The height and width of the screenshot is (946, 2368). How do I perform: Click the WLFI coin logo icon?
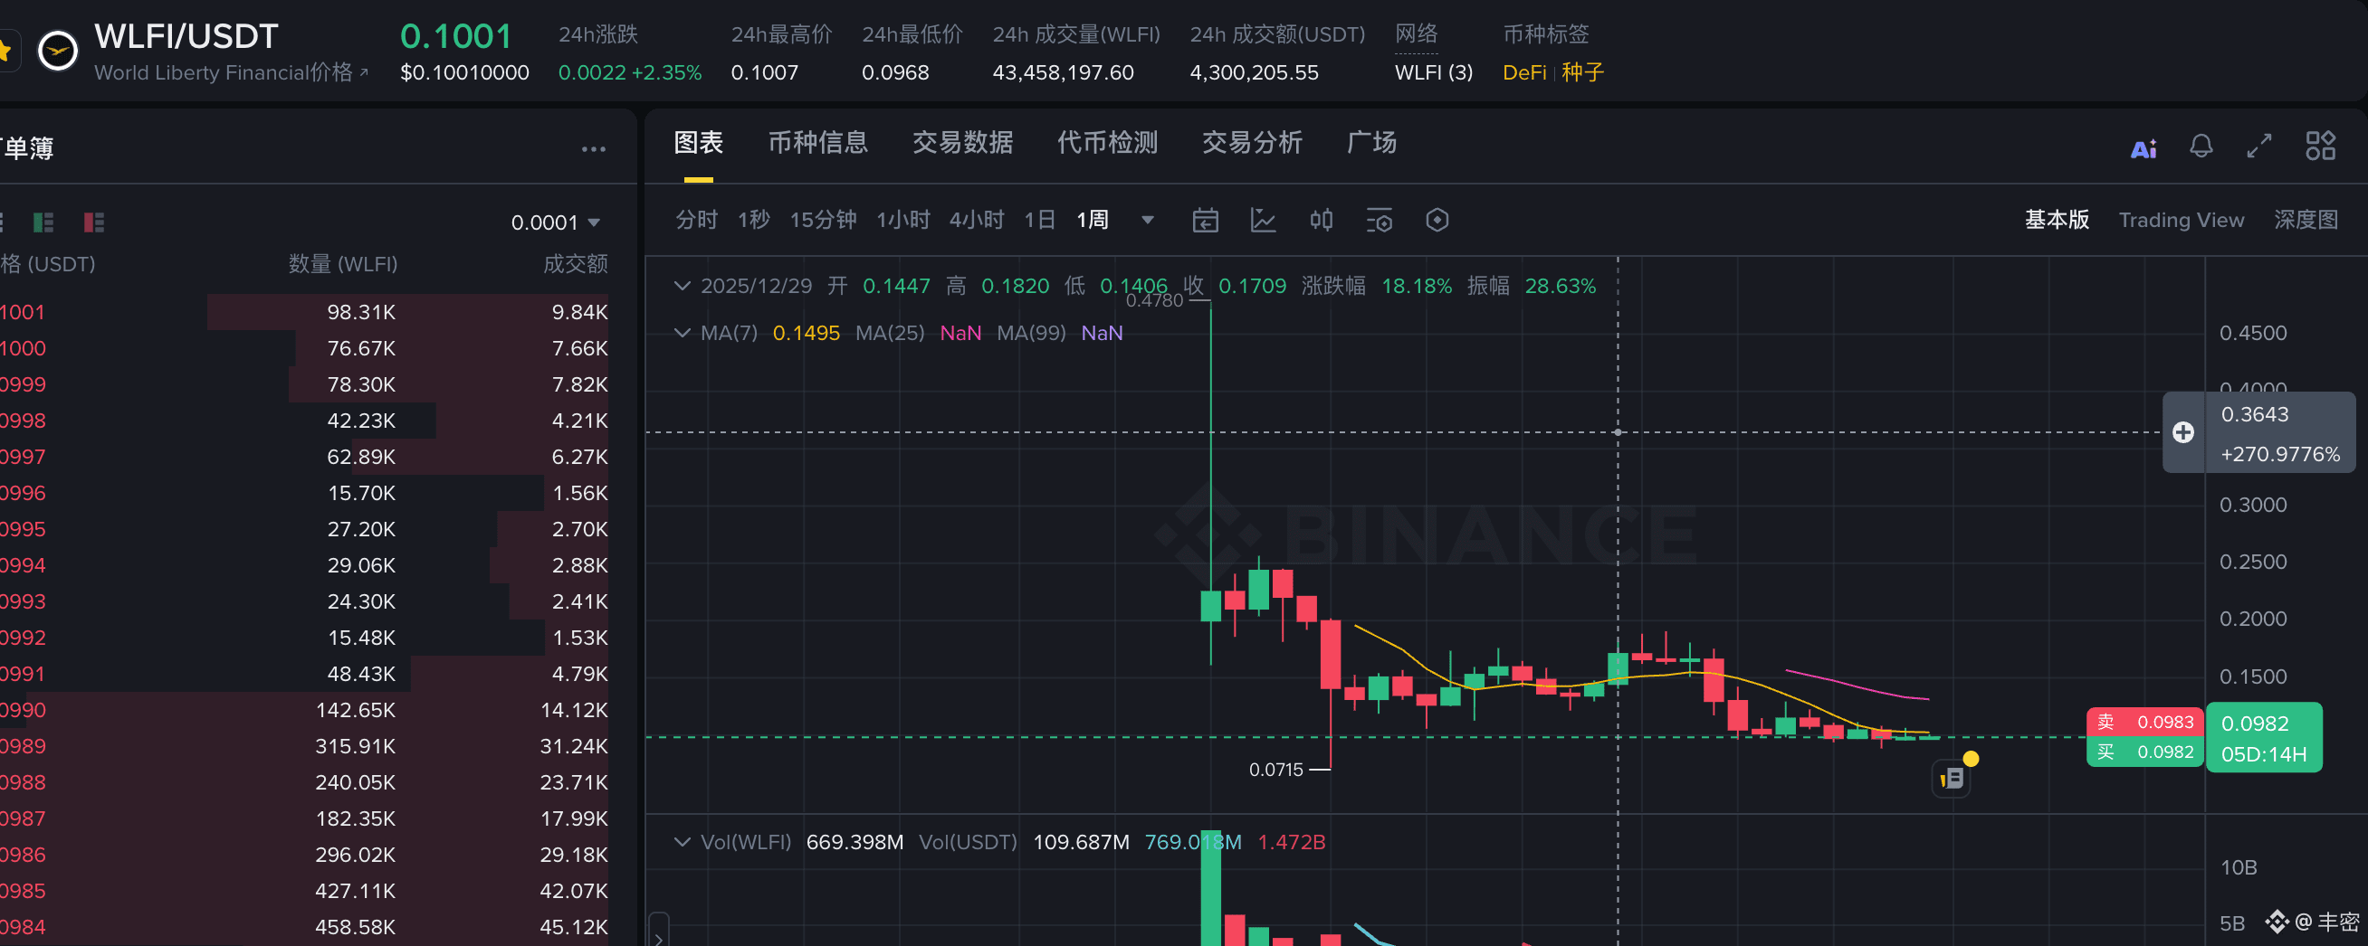click(x=57, y=51)
